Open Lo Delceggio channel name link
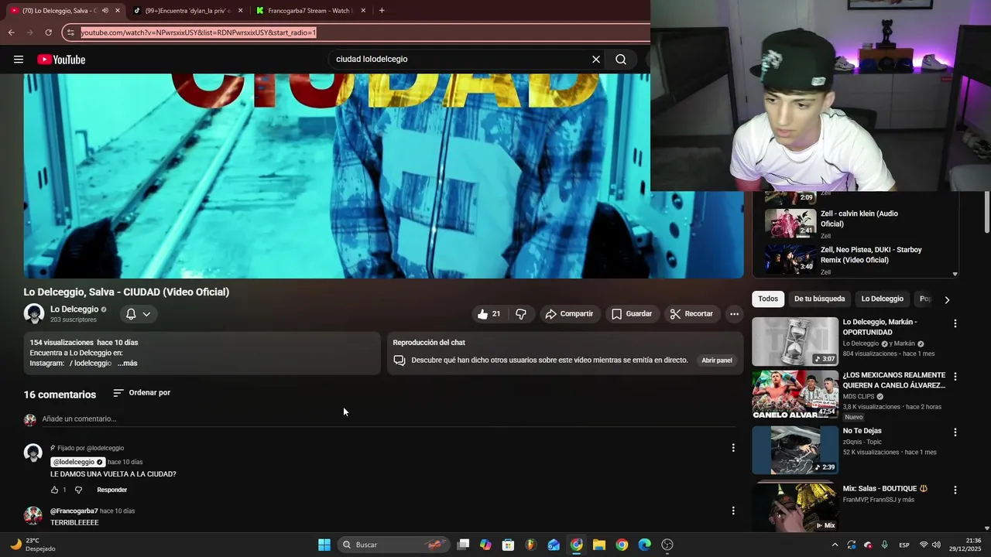The image size is (991, 557). (x=74, y=309)
